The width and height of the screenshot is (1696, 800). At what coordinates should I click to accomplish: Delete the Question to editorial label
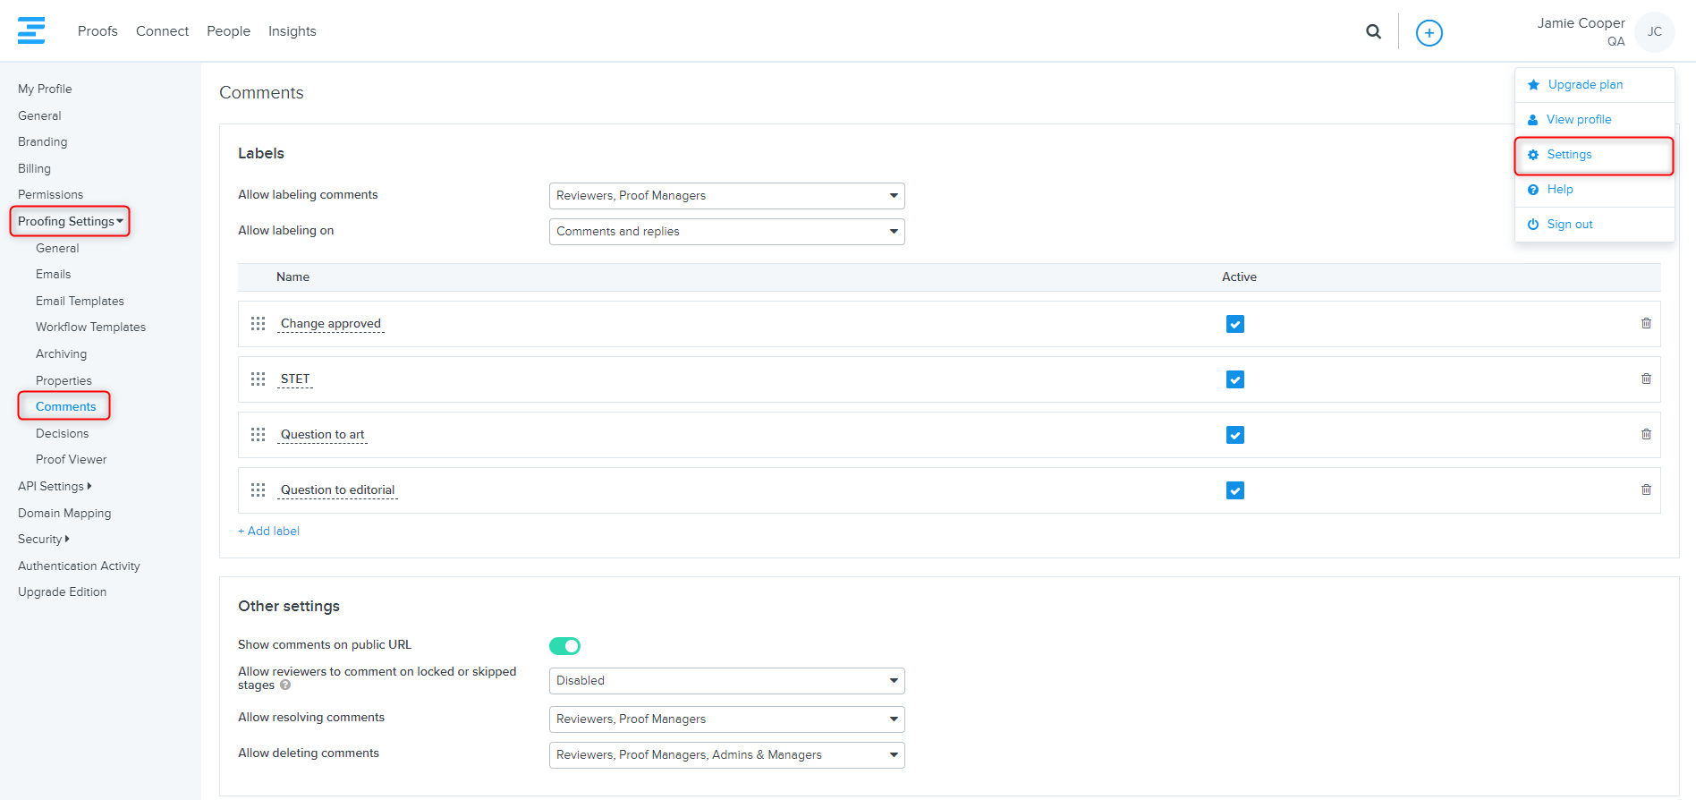click(1646, 489)
